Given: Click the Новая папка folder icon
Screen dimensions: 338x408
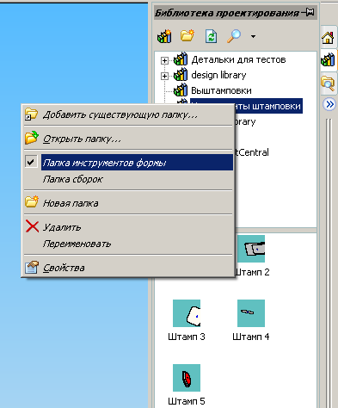Looking at the screenshot, I should (x=32, y=201).
